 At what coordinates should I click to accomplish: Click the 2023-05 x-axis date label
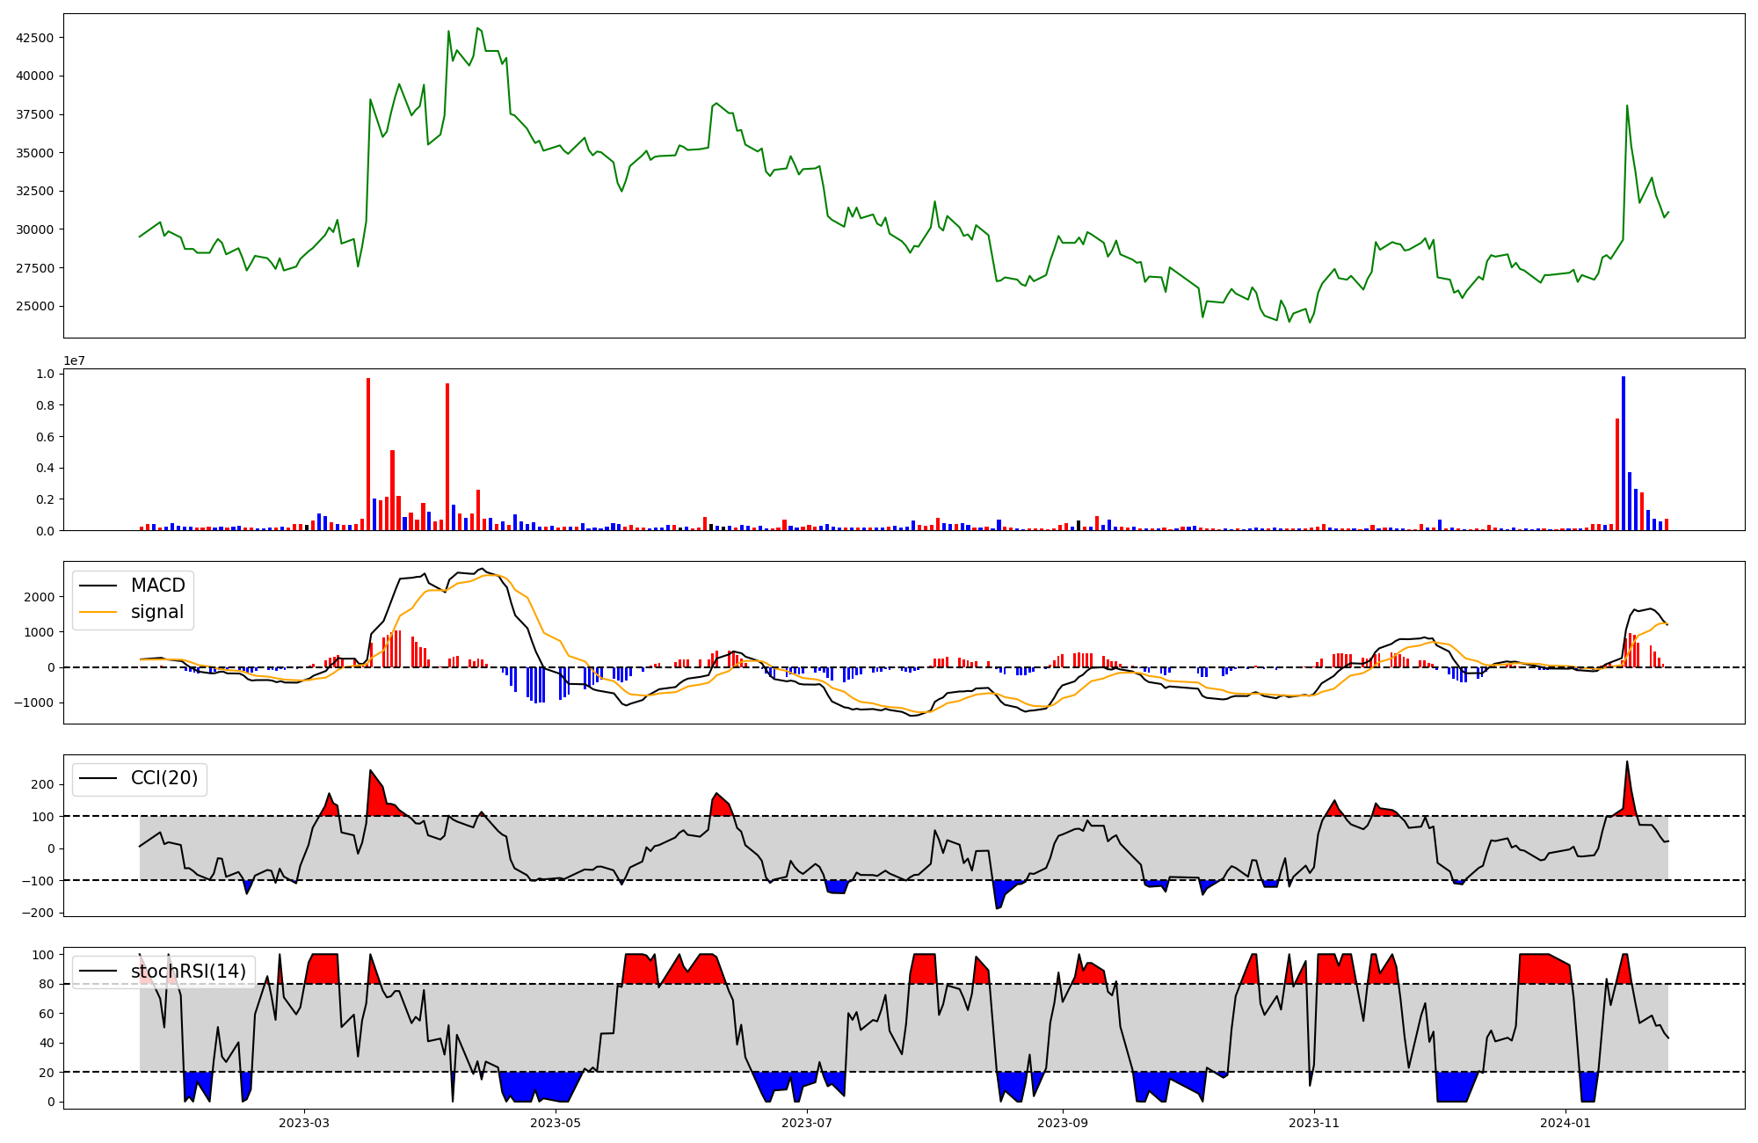tap(556, 1123)
